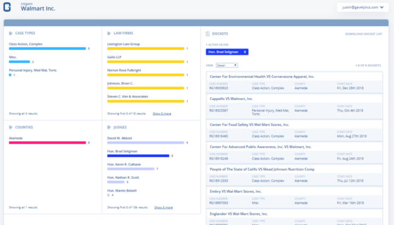Screen dimensions: 394x225
Task: Filter by Lexington Law Group
Action: [x=124, y=44]
